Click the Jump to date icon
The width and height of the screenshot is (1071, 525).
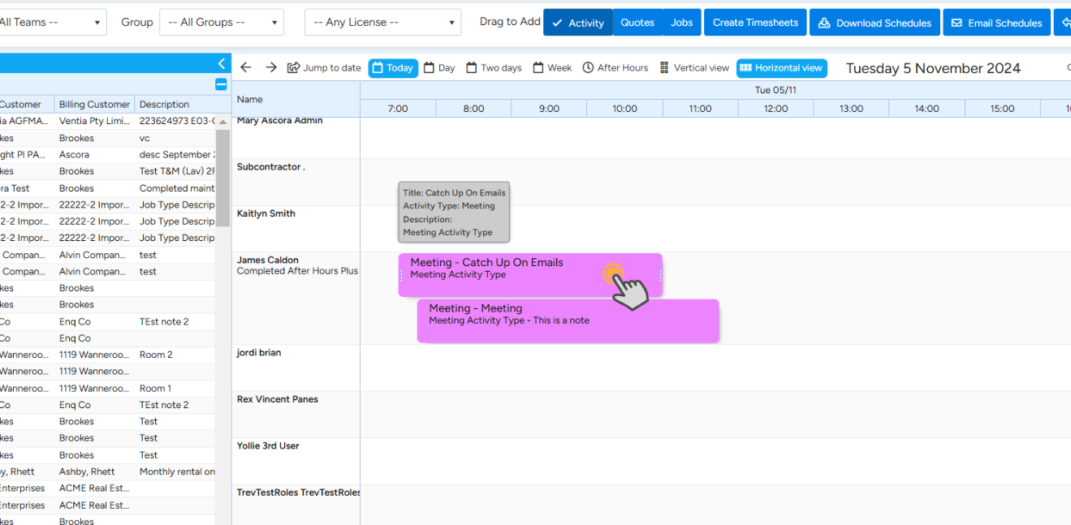click(294, 68)
